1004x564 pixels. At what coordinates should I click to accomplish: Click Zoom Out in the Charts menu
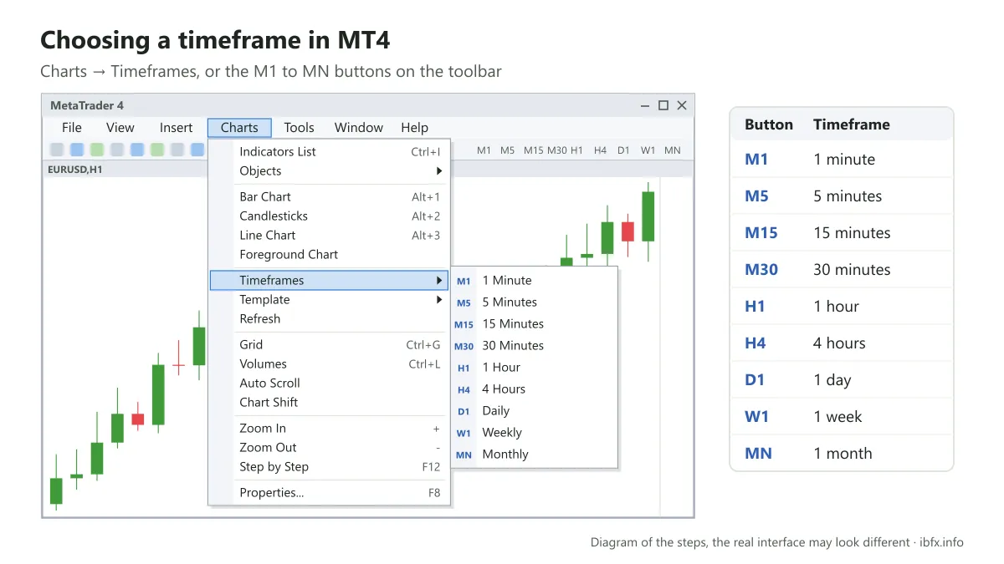pyautogui.click(x=330, y=448)
